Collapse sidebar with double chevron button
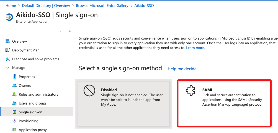 pyautogui.click(x=70, y=31)
